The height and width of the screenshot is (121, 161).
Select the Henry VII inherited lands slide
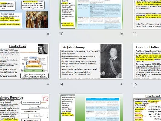(147, 15)
